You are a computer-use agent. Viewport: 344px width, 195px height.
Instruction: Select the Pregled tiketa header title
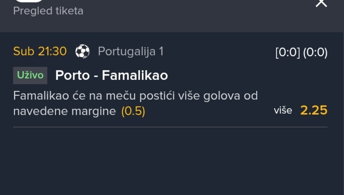click(48, 11)
